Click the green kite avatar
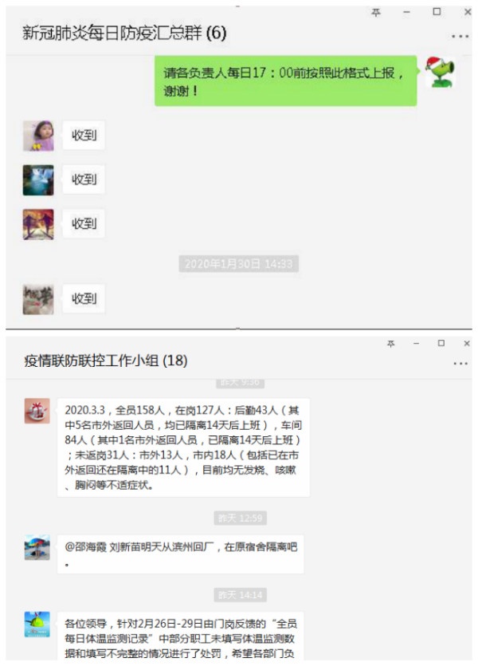The image size is (478, 666). click(37, 625)
